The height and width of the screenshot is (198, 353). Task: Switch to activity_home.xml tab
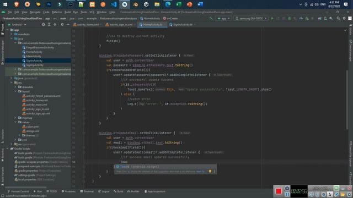pos(87,25)
